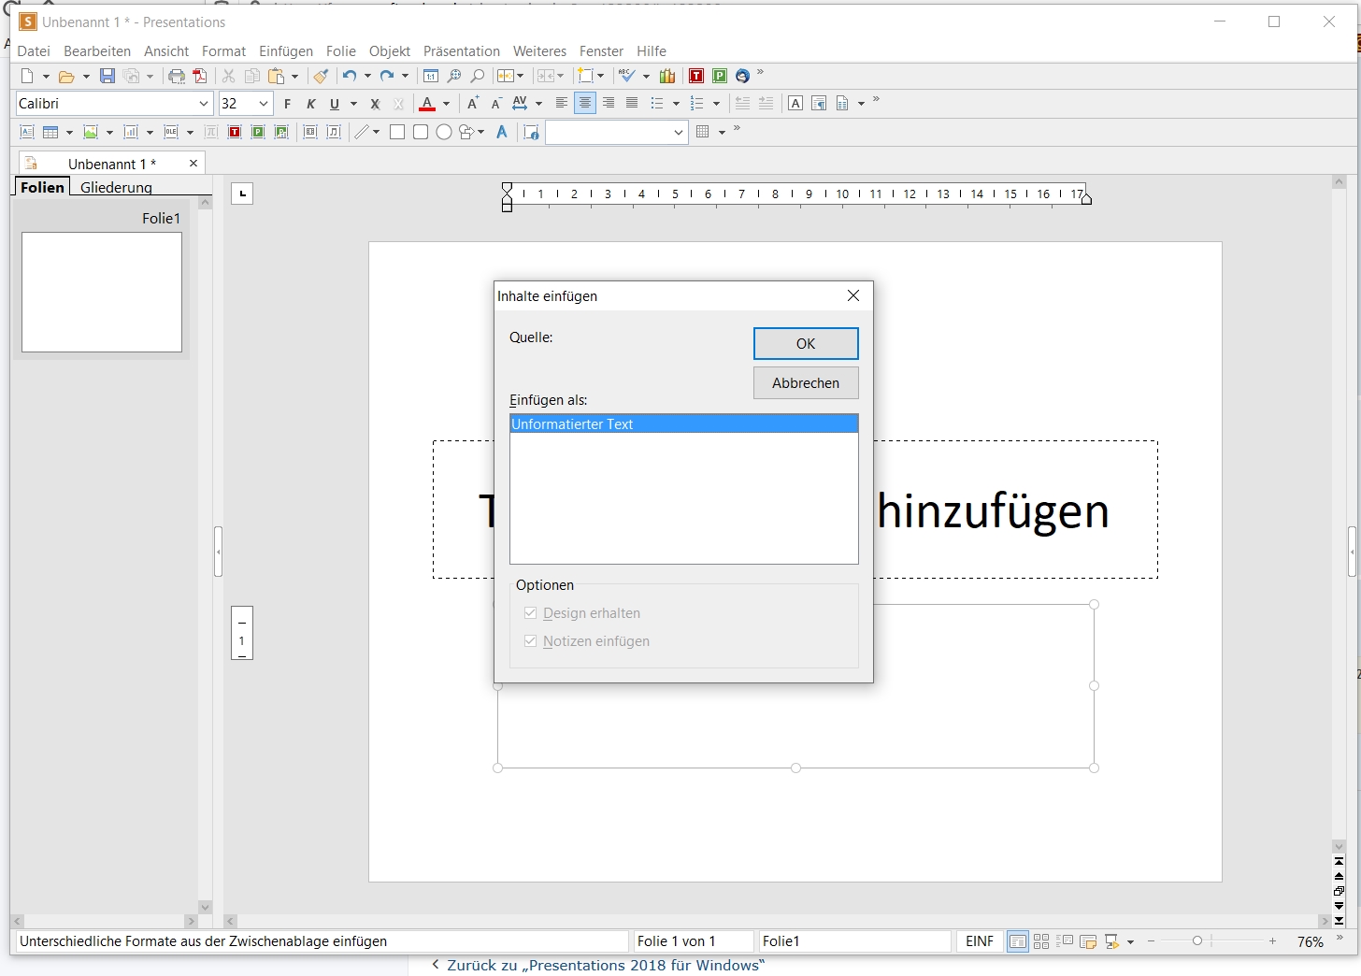
Task: Toggle bold formatting with F button
Action: pyautogui.click(x=288, y=104)
